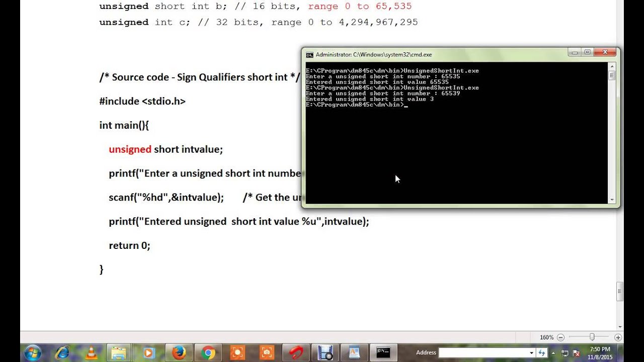Click the cmd window title bar icon
The width and height of the screenshot is (644, 362).
tap(310, 54)
